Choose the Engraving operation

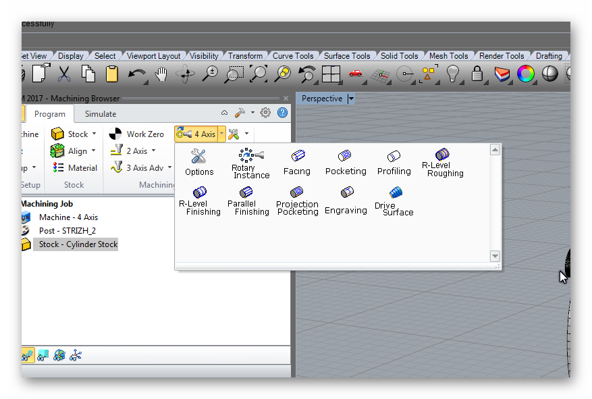[x=346, y=201]
